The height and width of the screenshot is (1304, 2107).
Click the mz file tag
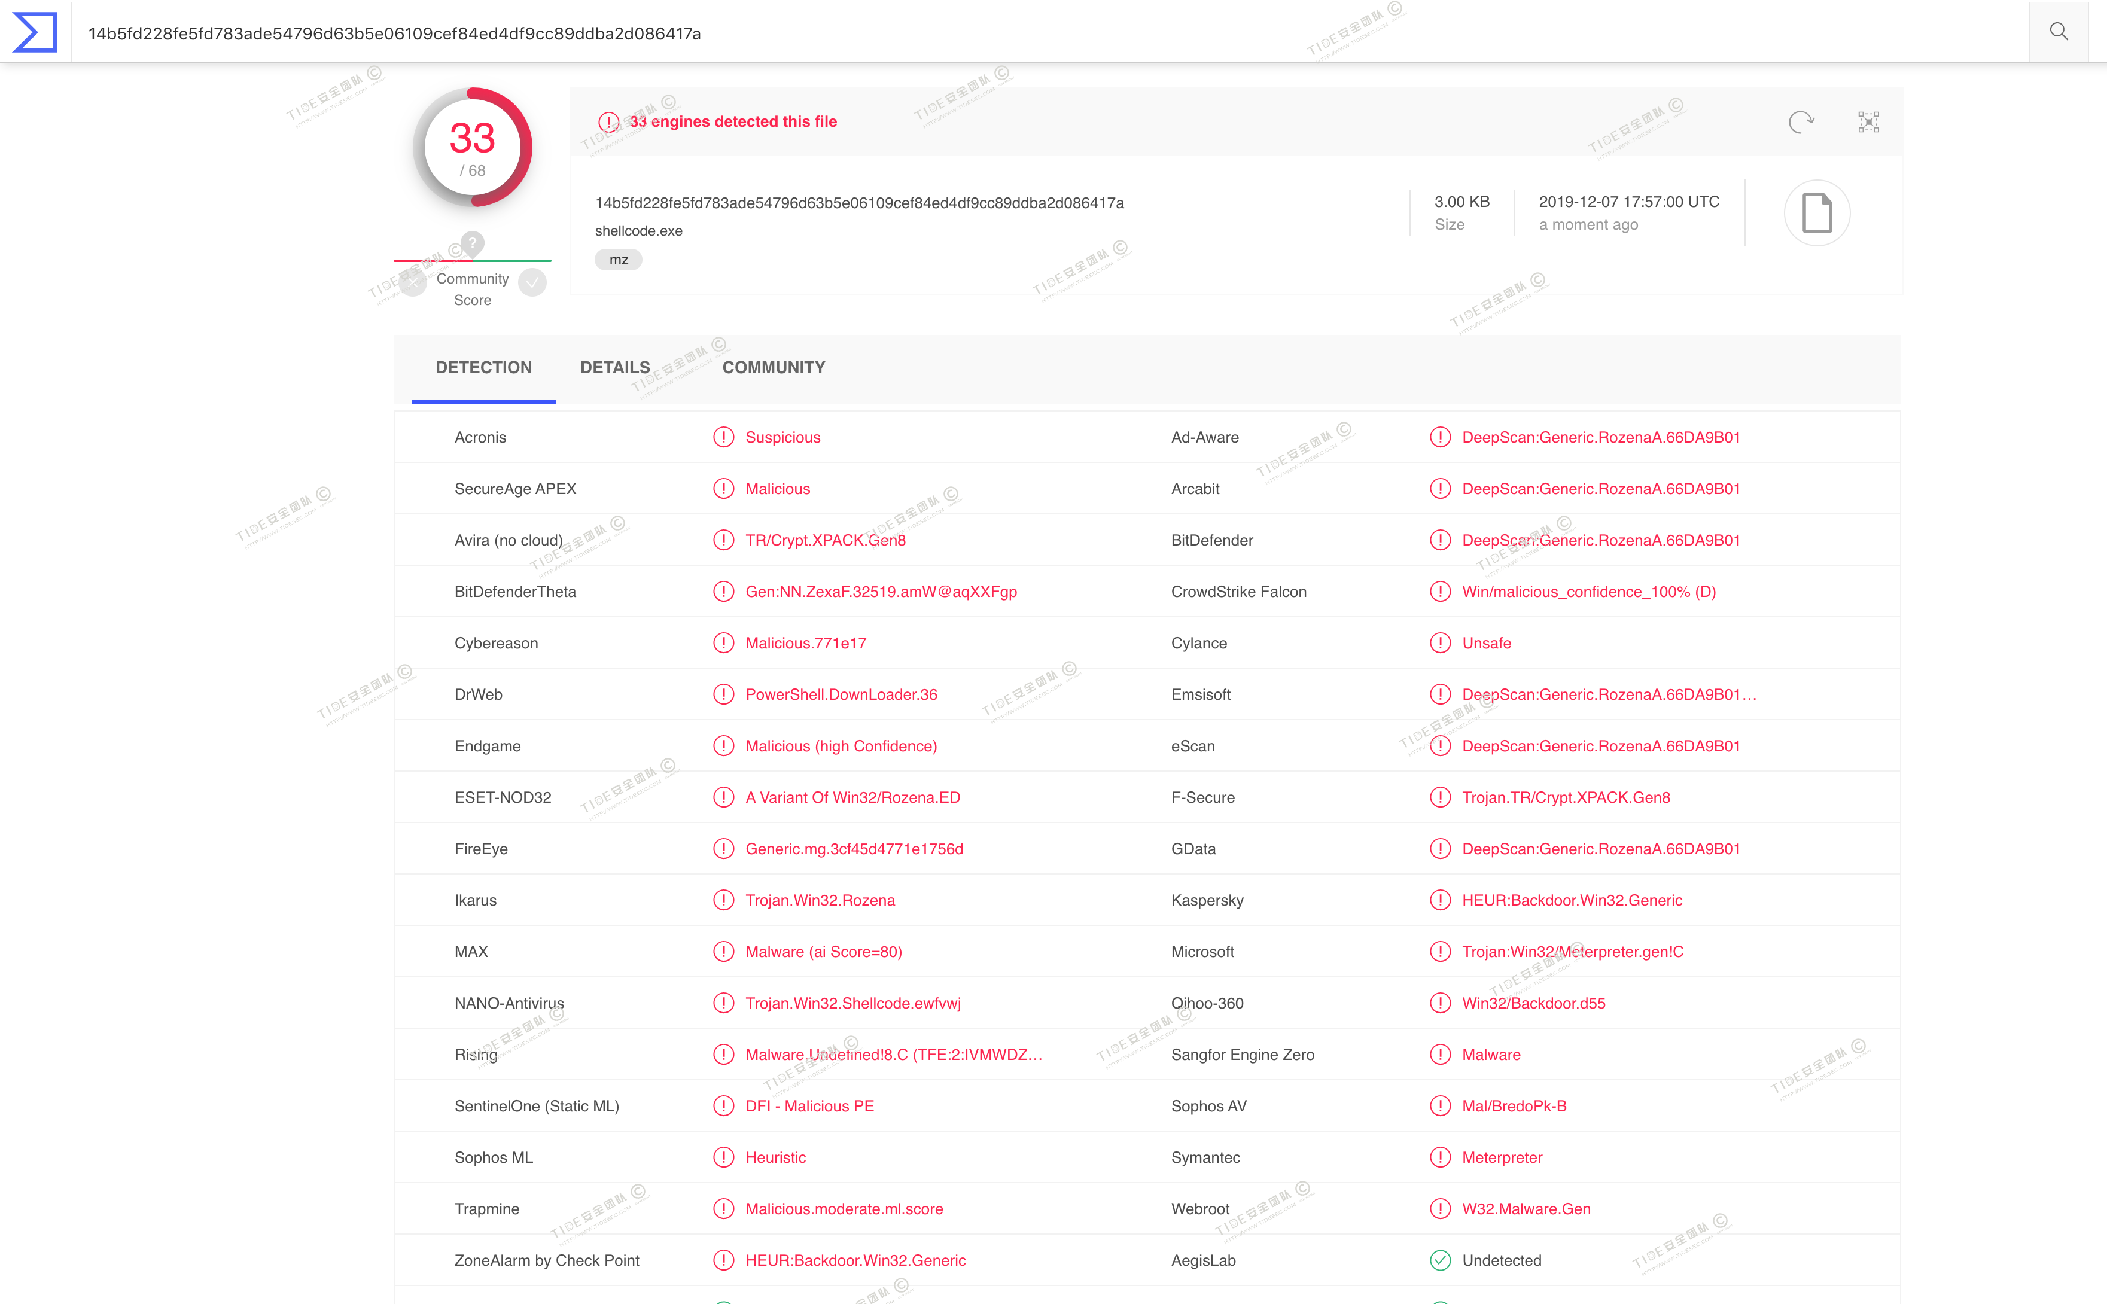(619, 260)
